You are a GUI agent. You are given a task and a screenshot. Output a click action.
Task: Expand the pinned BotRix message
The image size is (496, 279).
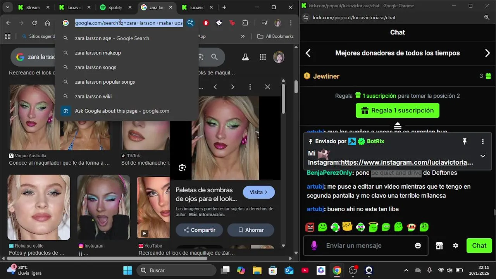point(483,156)
